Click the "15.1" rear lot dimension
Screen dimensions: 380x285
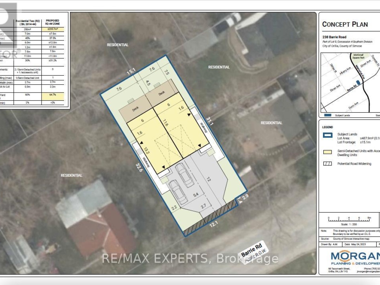(131, 71)
